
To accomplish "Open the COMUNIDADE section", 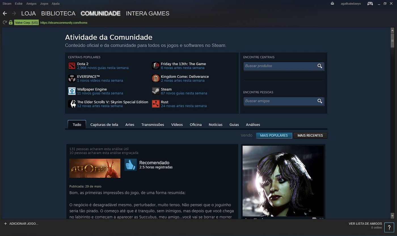I will 100,13.
